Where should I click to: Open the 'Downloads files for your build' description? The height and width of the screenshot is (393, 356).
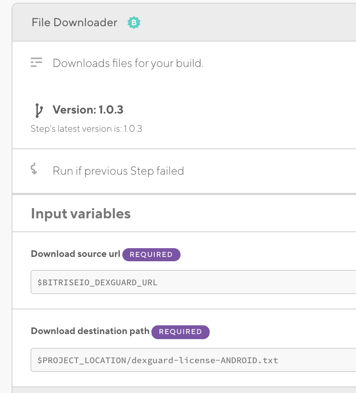pyautogui.click(x=128, y=63)
